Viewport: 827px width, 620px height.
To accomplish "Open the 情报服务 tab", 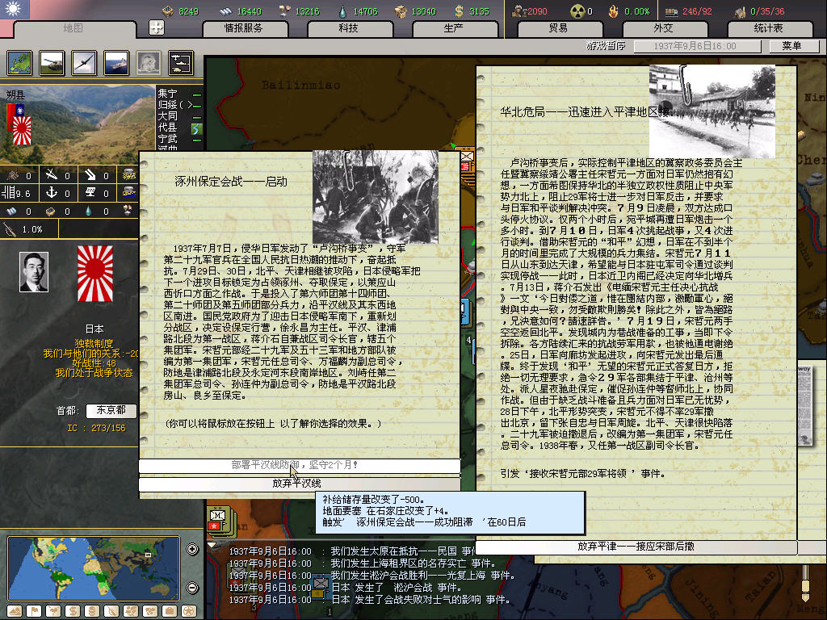I will (x=244, y=28).
